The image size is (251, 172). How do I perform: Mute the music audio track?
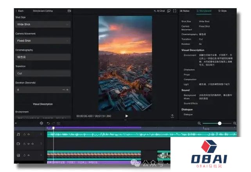(x=29, y=134)
